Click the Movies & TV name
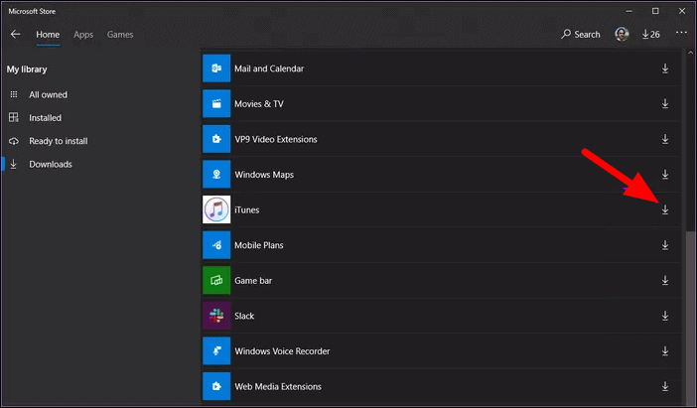697x408 pixels. [x=259, y=103]
